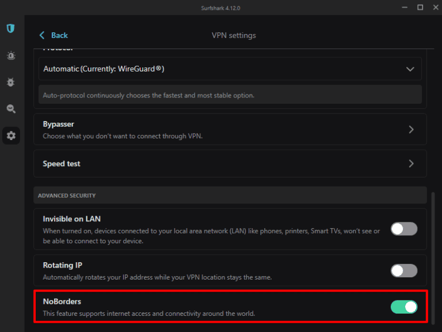Image resolution: width=442 pixels, height=332 pixels.
Task: Click 'Choose what you don't want' description
Action: [x=123, y=136]
